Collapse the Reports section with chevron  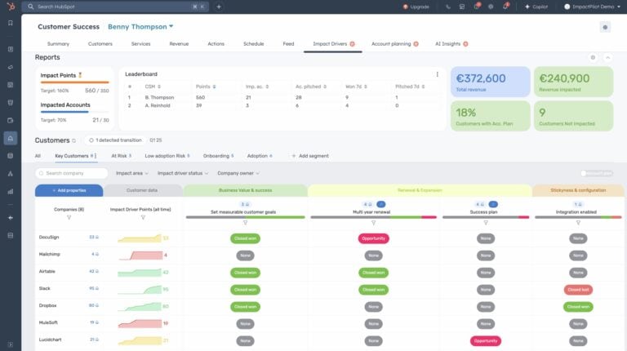coord(607,58)
